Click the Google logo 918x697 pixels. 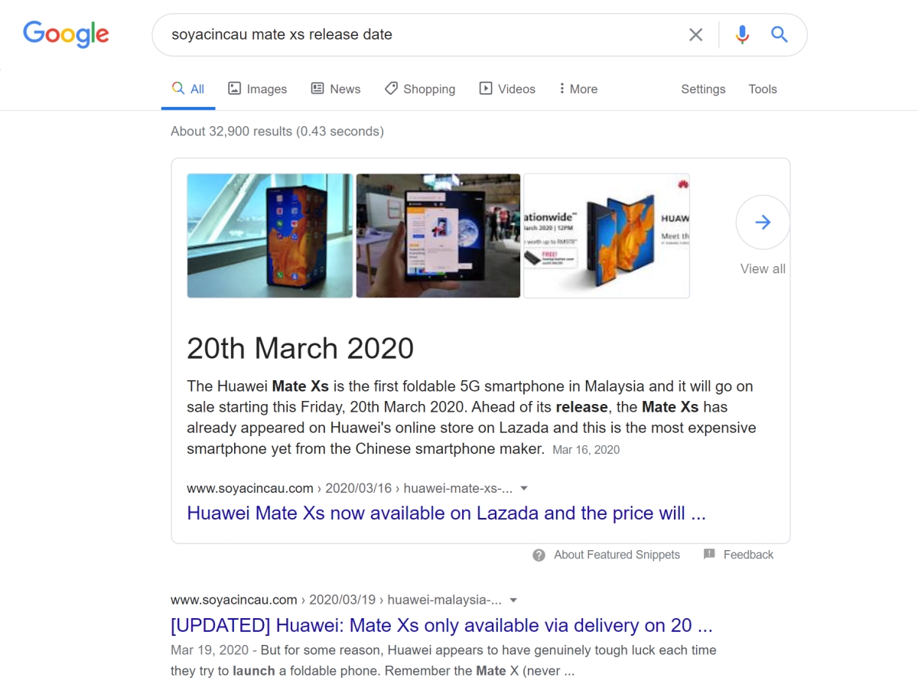(66, 34)
